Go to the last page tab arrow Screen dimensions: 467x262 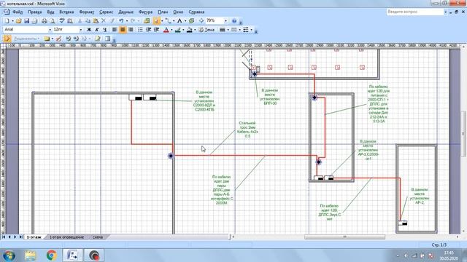pos(20,237)
